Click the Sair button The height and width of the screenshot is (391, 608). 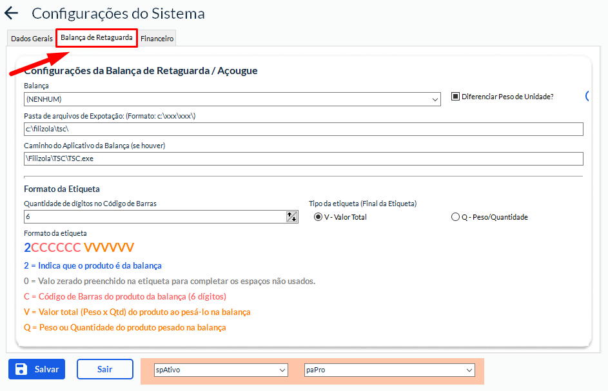tap(105, 369)
